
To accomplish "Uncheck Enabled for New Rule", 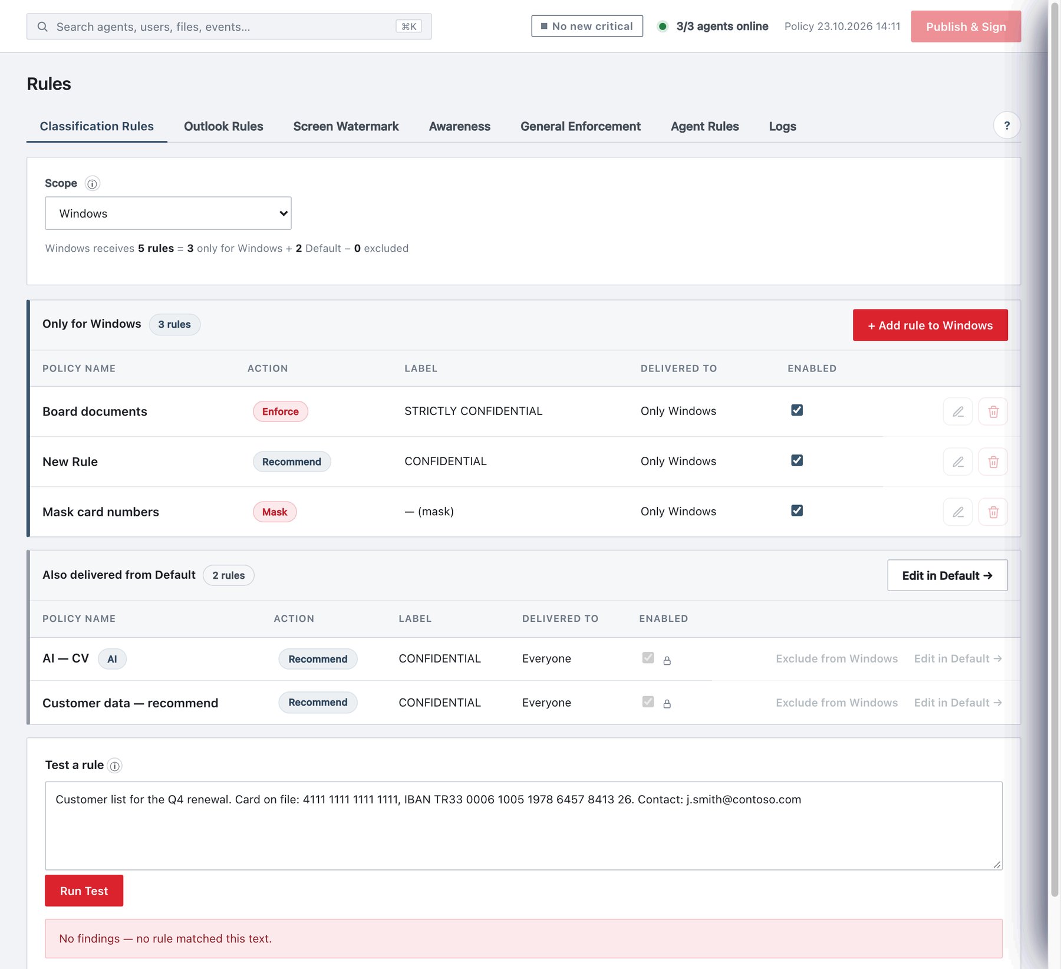I will 797,460.
